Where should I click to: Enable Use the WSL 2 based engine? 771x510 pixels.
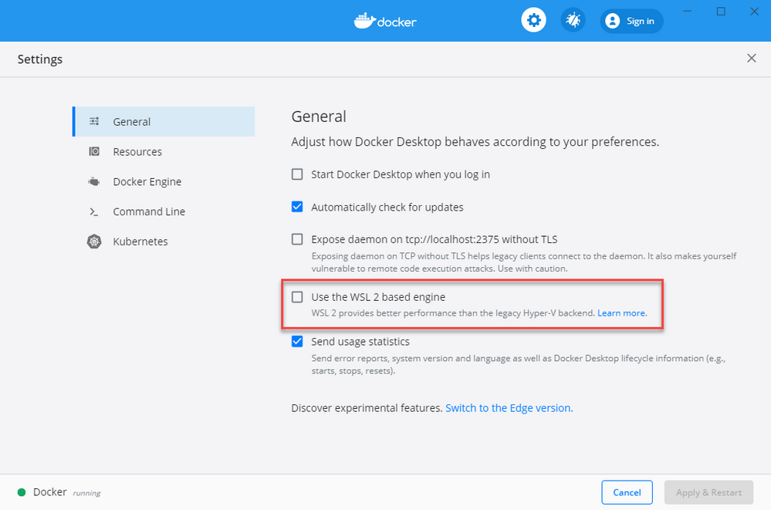(297, 296)
